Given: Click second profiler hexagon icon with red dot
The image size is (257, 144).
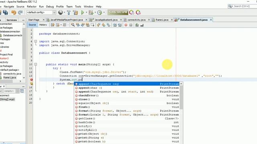Looking at the screenshot, I should [x=138, y=12].
